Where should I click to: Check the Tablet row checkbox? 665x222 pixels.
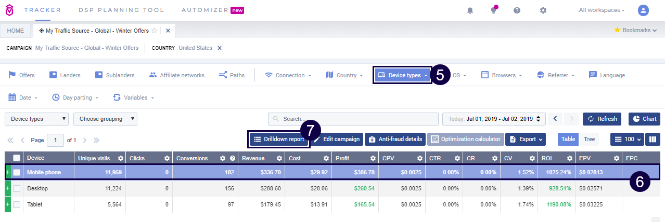coord(17,205)
